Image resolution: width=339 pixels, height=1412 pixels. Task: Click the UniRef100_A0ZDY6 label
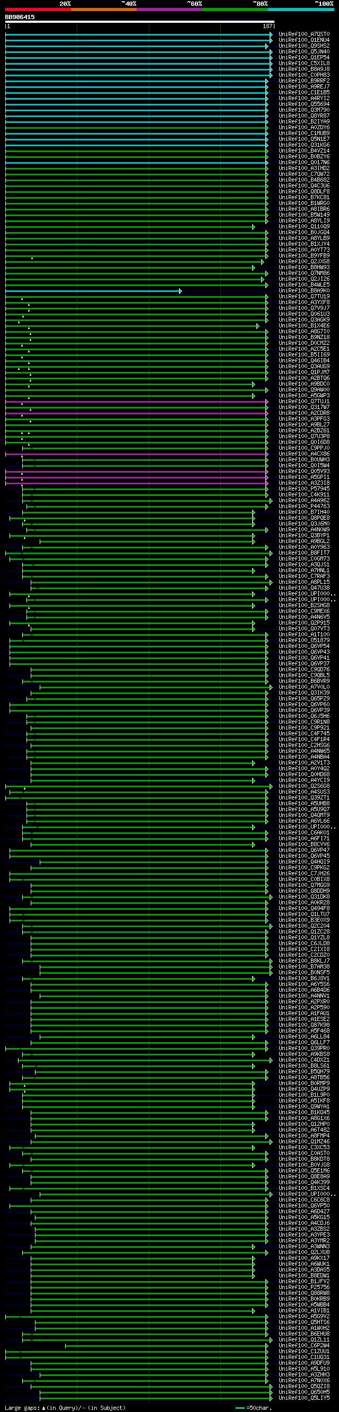[x=304, y=128]
